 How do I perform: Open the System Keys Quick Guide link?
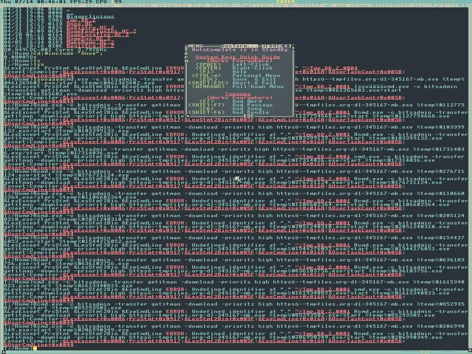coord(238,57)
